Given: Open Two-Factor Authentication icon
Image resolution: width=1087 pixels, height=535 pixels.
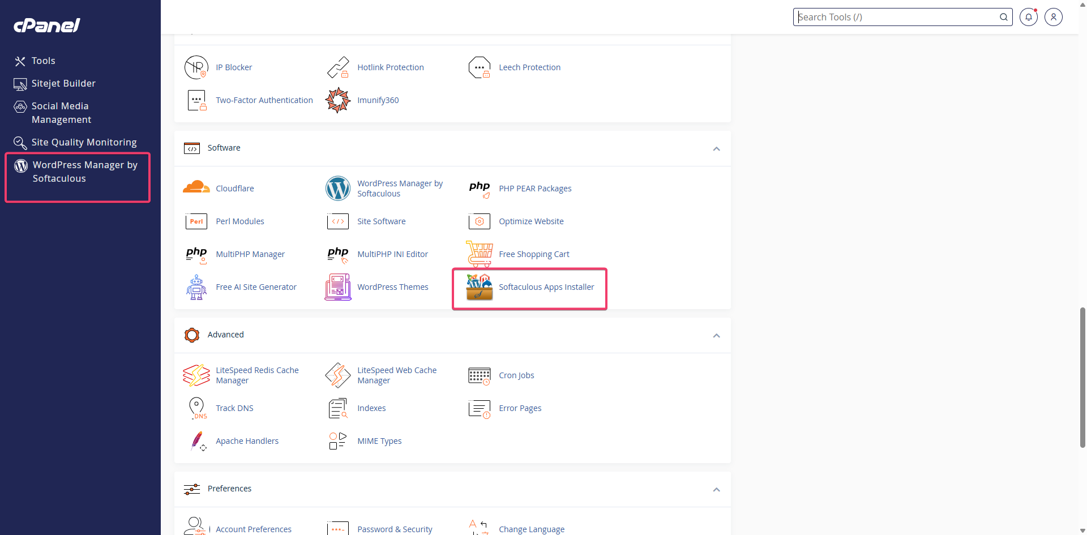Looking at the screenshot, I should pyautogui.click(x=196, y=100).
